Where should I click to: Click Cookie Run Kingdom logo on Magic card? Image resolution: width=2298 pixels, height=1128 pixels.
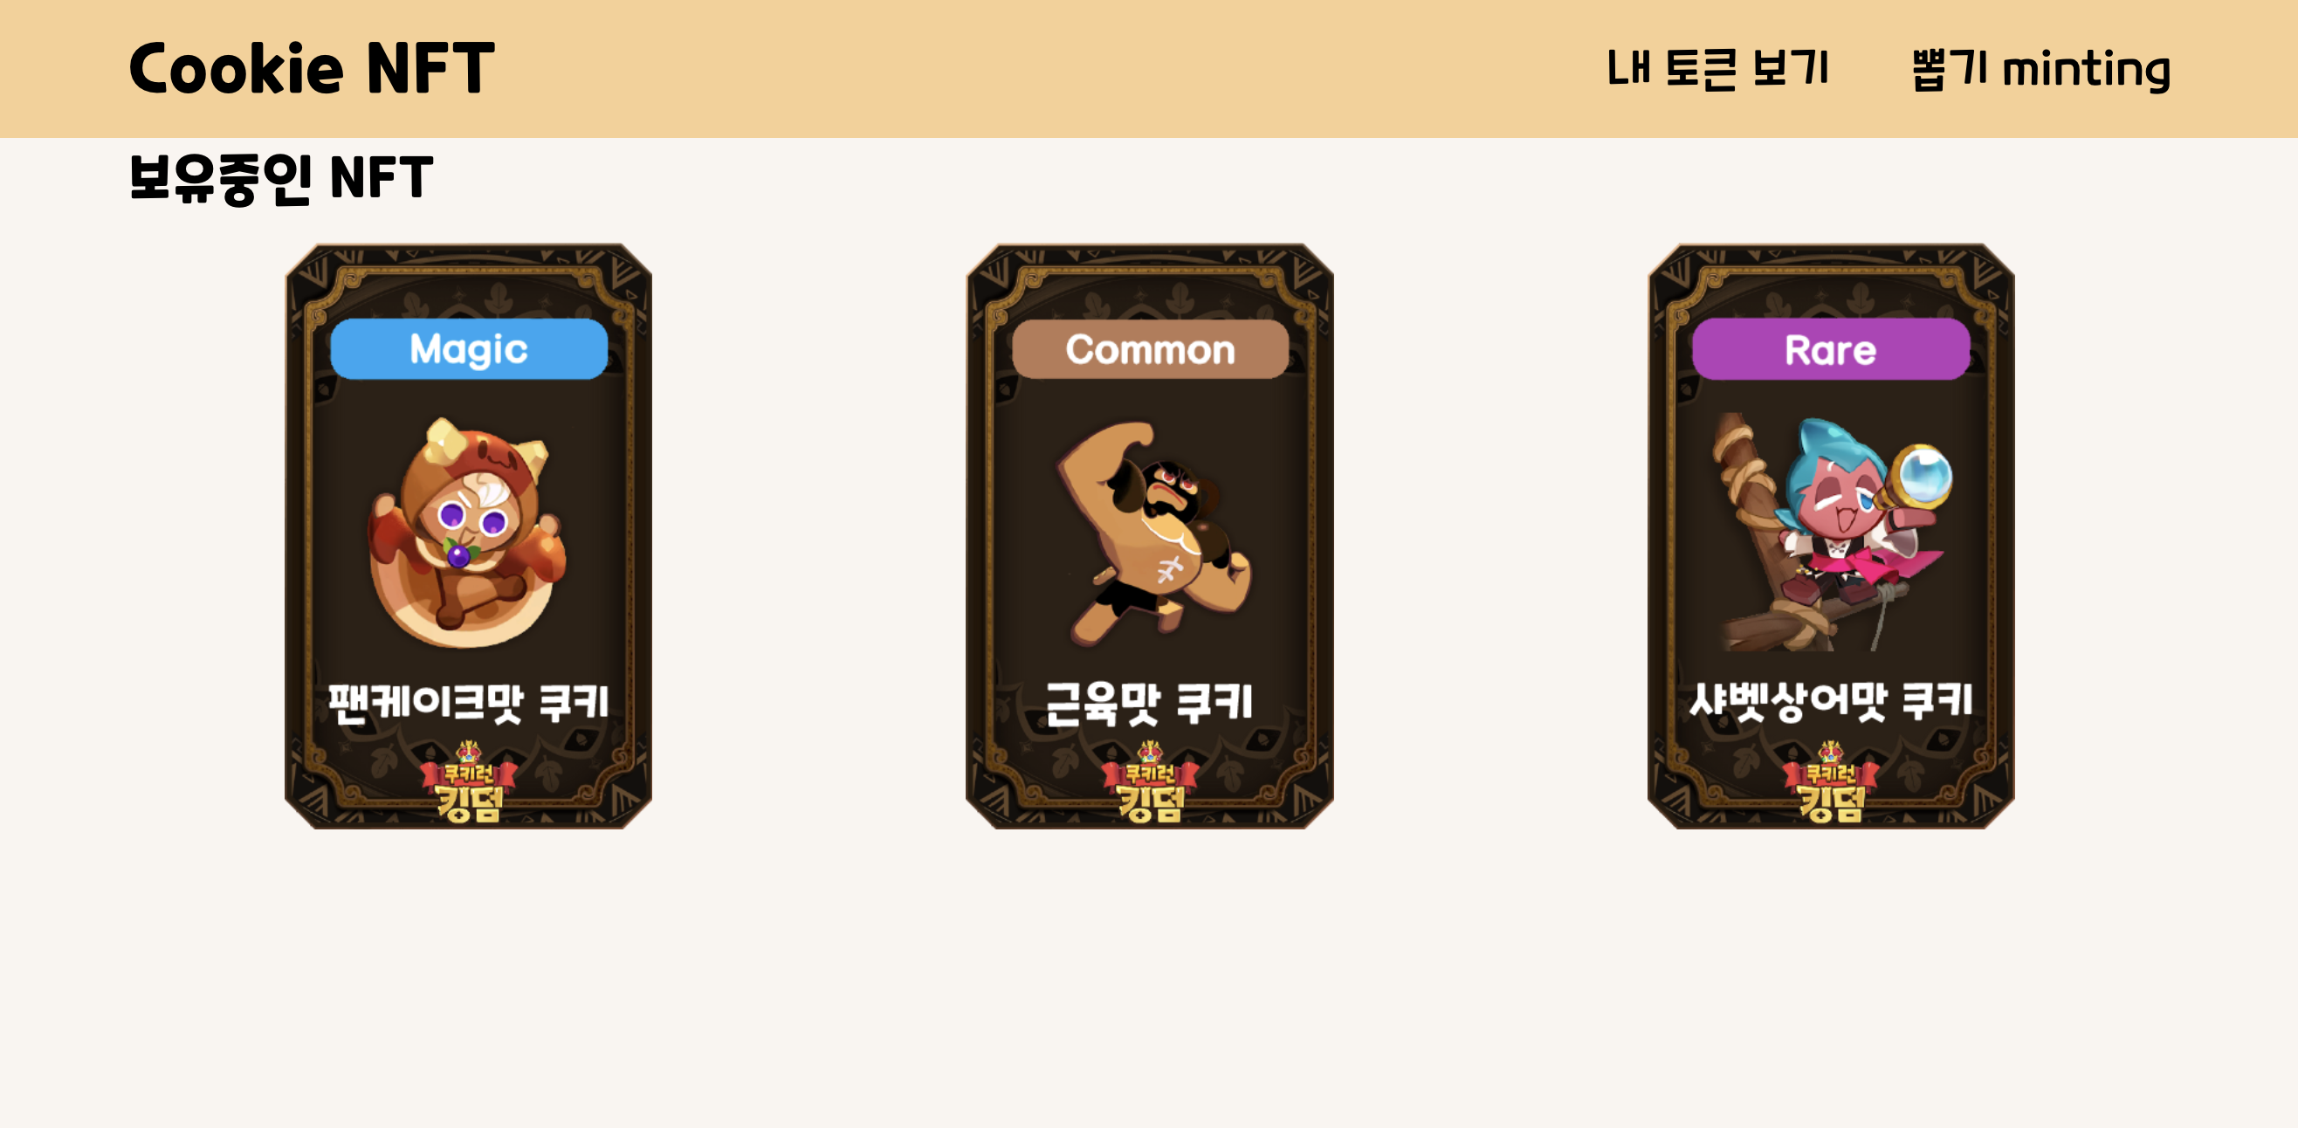468,782
